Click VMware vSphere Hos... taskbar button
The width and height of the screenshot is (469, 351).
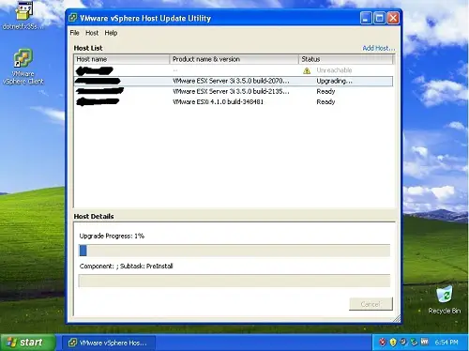pyautogui.click(x=109, y=343)
